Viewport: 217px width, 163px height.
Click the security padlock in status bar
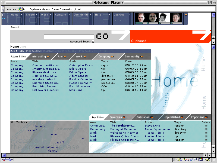click(x=4, y=160)
